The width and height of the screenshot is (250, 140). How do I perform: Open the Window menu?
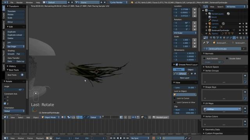29,2
